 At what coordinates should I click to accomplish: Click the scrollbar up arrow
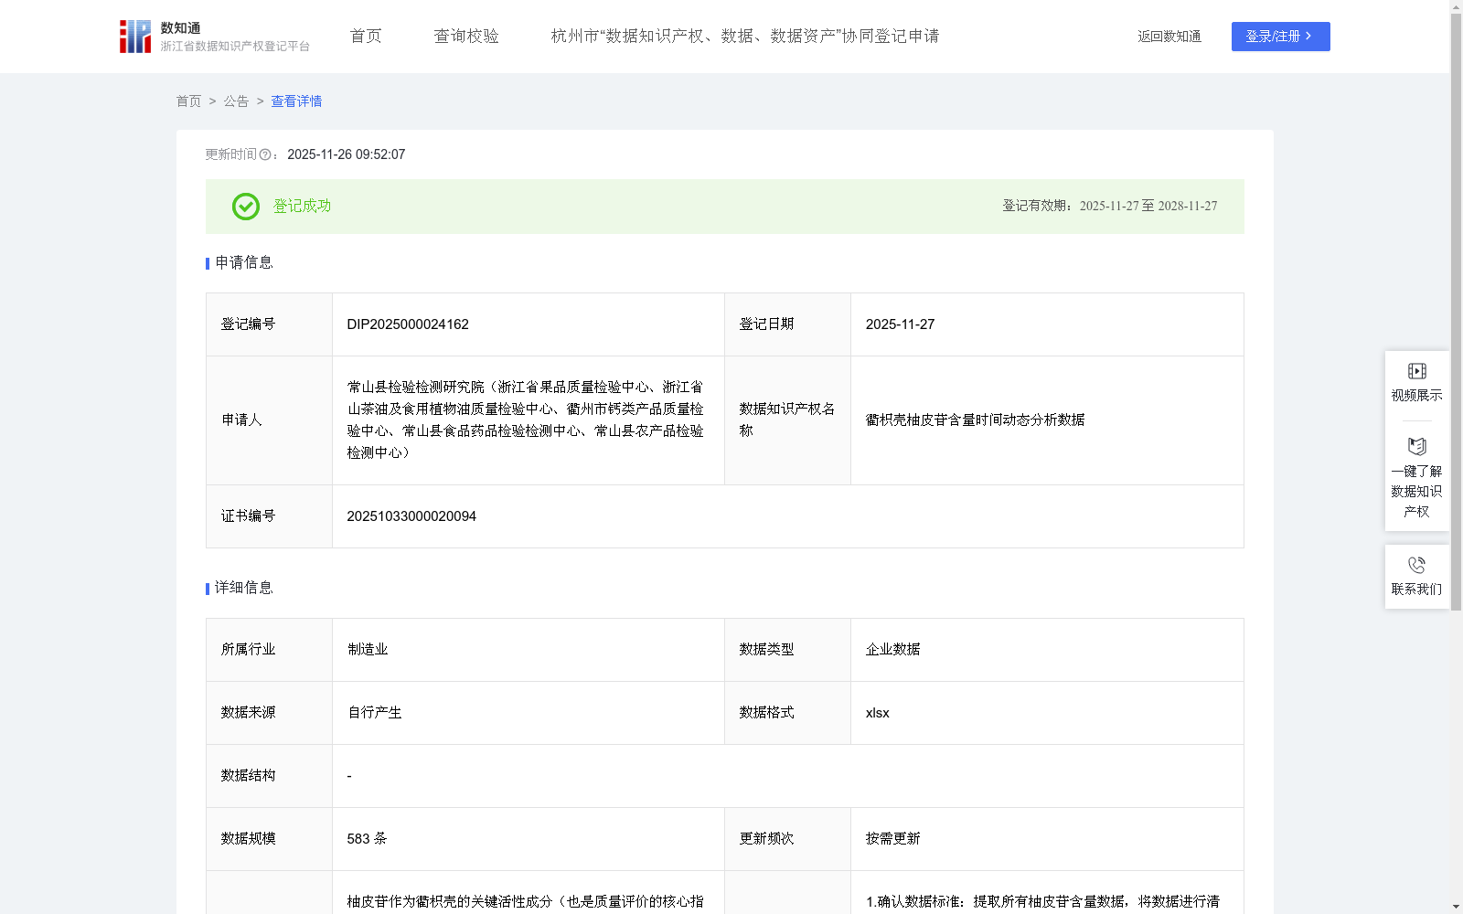[x=1456, y=6]
